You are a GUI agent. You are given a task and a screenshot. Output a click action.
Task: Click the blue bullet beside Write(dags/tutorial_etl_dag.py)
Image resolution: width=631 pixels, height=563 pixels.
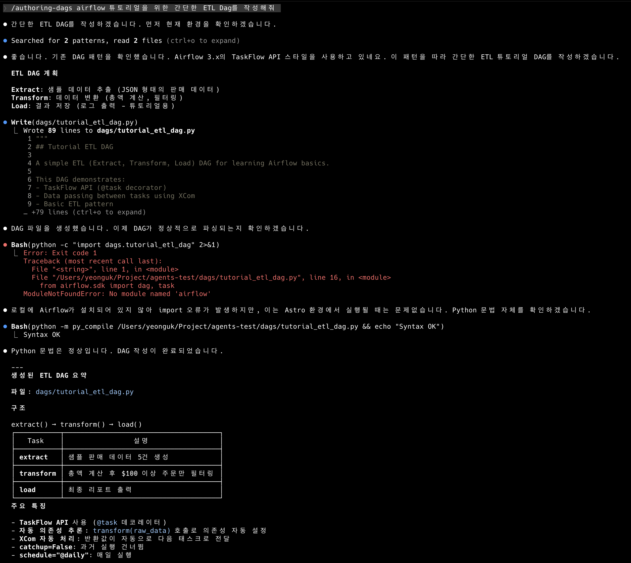(5, 122)
